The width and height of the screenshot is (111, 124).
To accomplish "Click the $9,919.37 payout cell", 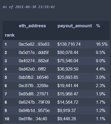I will [x=67, y=111].
